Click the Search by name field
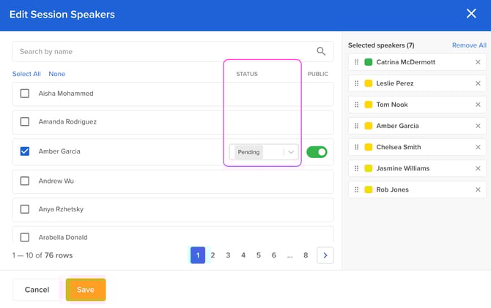Viewport: 491px width, 308px height. coord(161,51)
